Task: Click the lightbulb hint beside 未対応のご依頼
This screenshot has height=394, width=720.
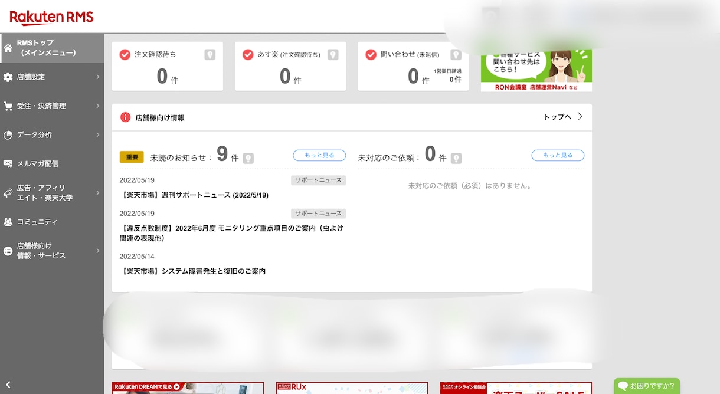Action: 456,158
